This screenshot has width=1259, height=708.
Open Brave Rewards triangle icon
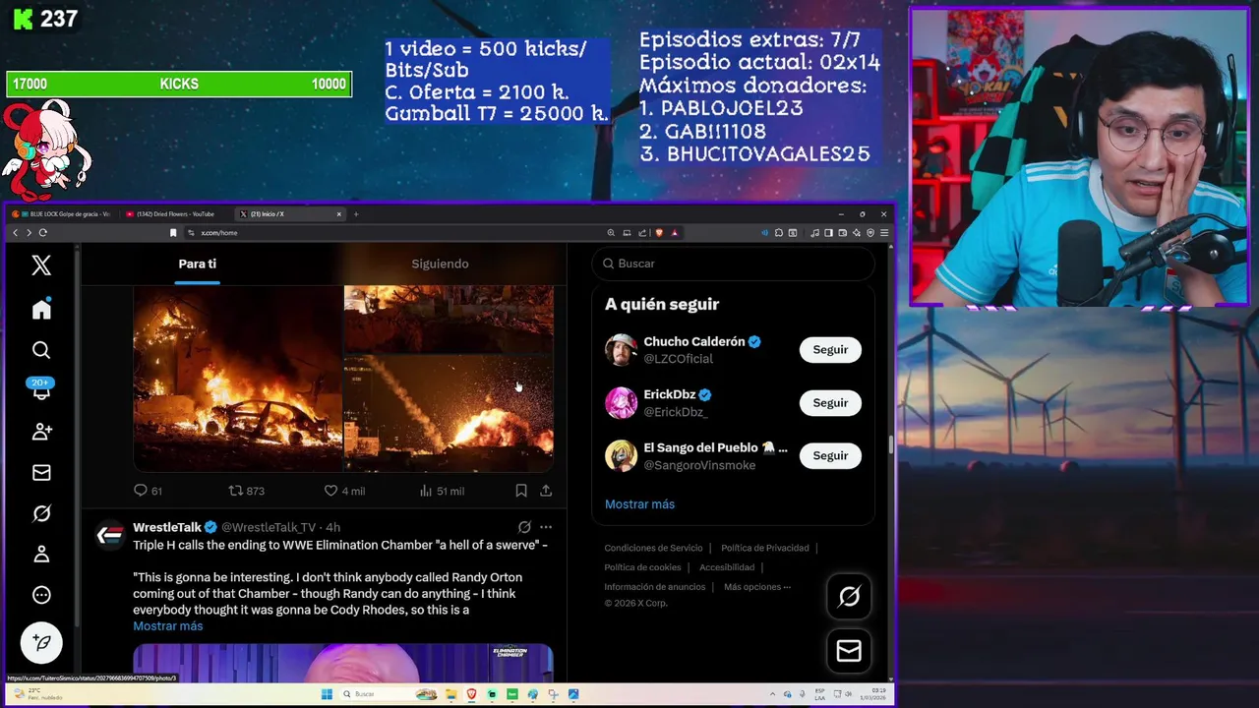[x=675, y=233]
